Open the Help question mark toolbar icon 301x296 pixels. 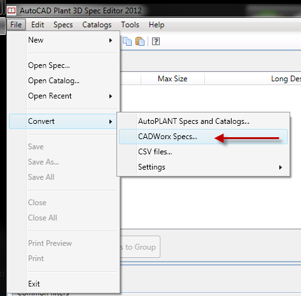[156, 41]
